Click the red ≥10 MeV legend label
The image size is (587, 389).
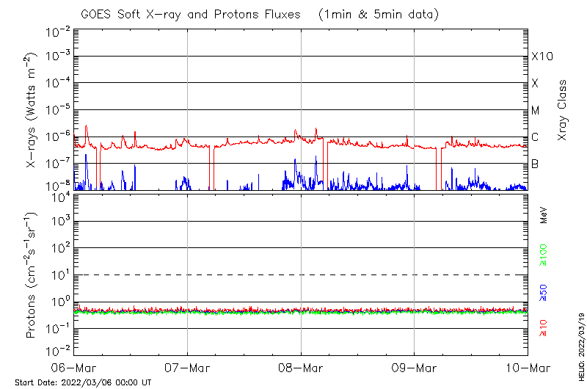[544, 329]
